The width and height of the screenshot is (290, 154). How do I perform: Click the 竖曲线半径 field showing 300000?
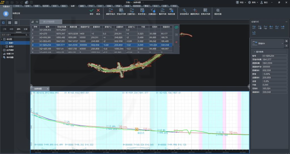coord(274,67)
